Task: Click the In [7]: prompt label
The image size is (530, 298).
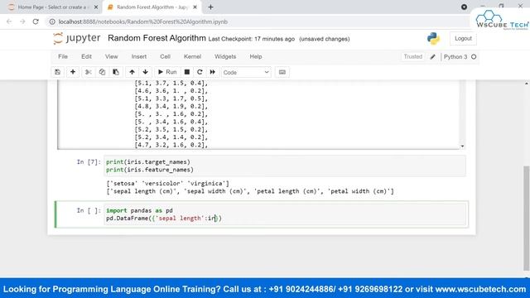Action: [89, 162]
